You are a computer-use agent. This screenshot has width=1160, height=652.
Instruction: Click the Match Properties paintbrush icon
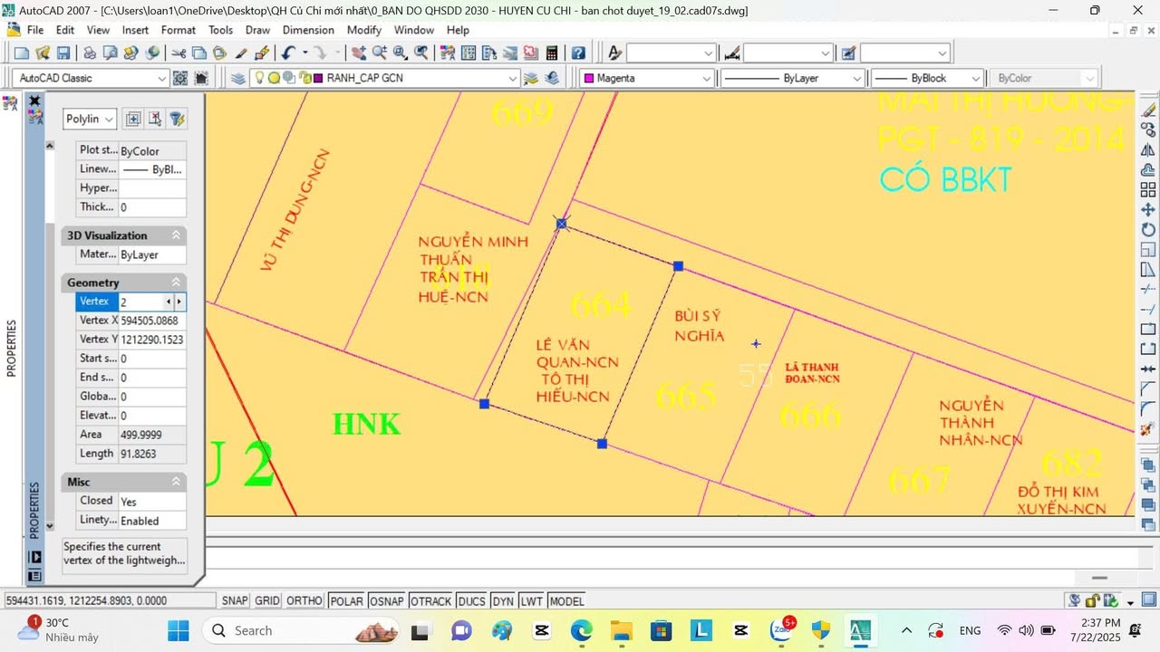242,53
